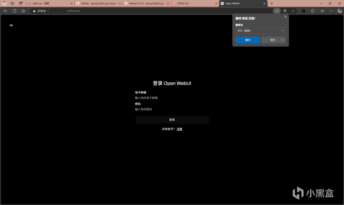The height and width of the screenshot is (205, 344).
Task: Go back to the previous page
Action: [6, 11]
